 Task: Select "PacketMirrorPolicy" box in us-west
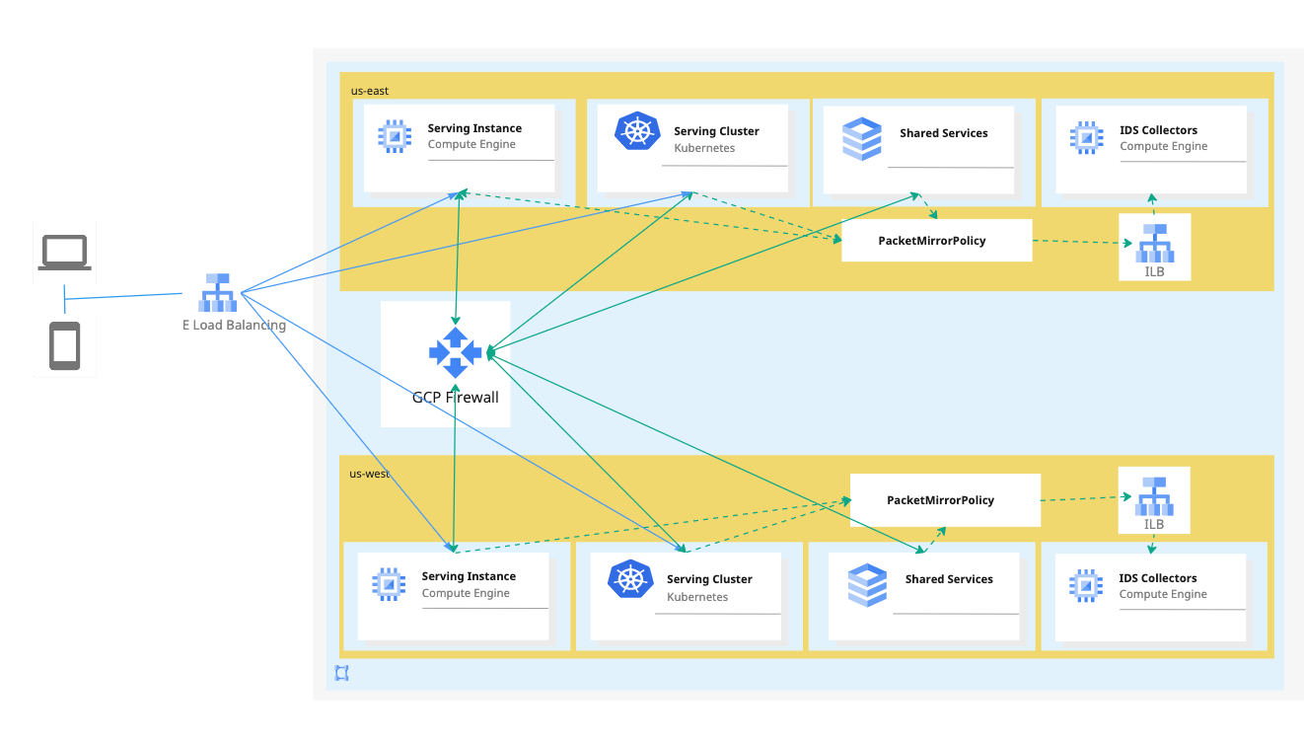(945, 500)
